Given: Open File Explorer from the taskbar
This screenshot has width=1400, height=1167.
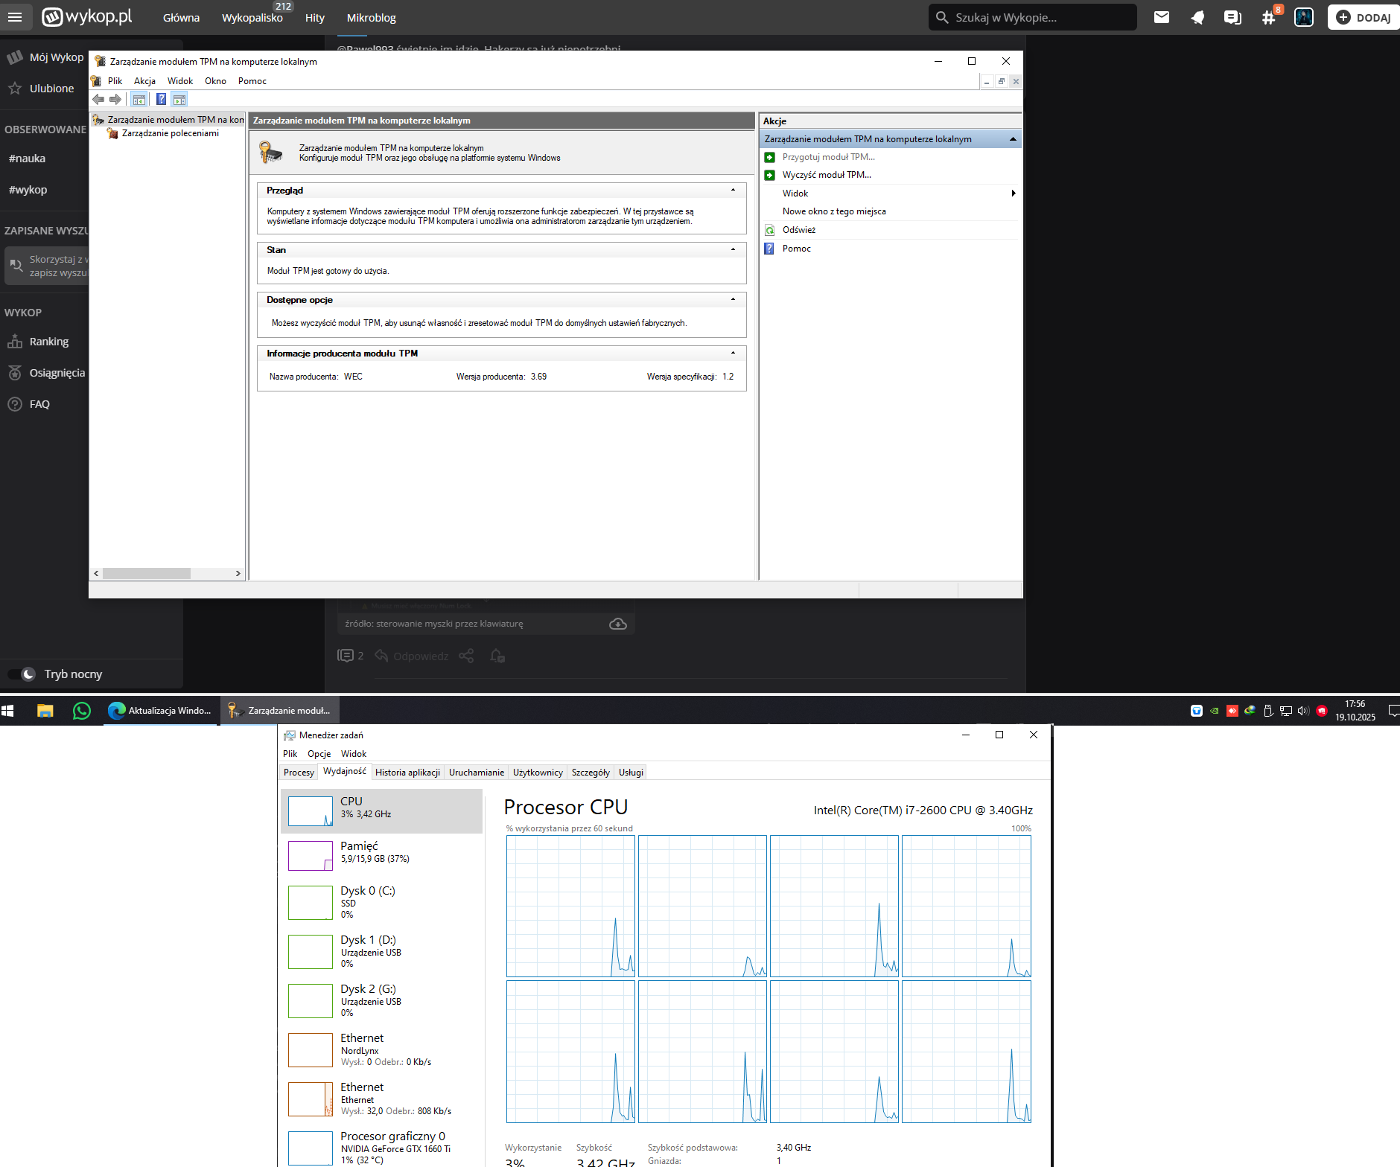Looking at the screenshot, I should 45,711.
